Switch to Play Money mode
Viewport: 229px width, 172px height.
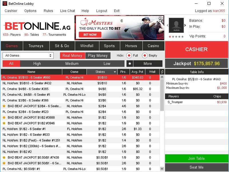tap(98, 56)
